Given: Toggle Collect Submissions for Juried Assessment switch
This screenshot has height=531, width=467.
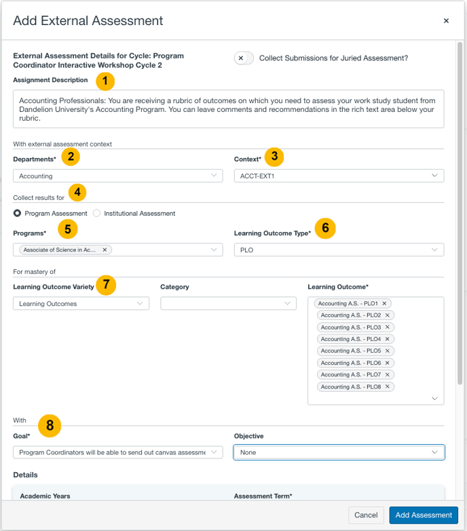Looking at the screenshot, I should point(244,58).
